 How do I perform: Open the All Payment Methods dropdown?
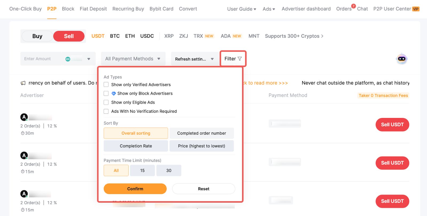133,59
